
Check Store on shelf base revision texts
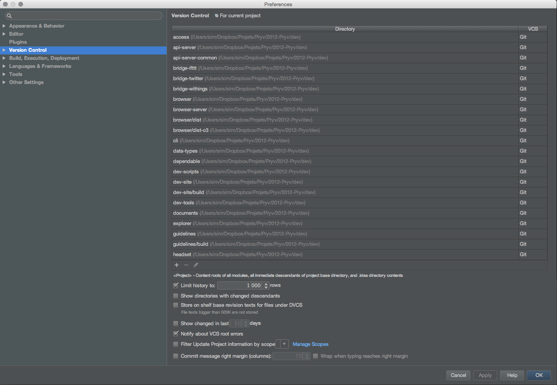[176, 305]
